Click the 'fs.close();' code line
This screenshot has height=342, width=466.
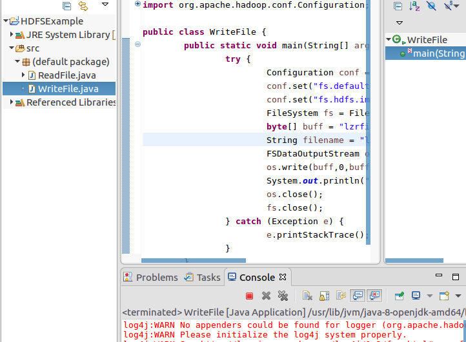294,207
